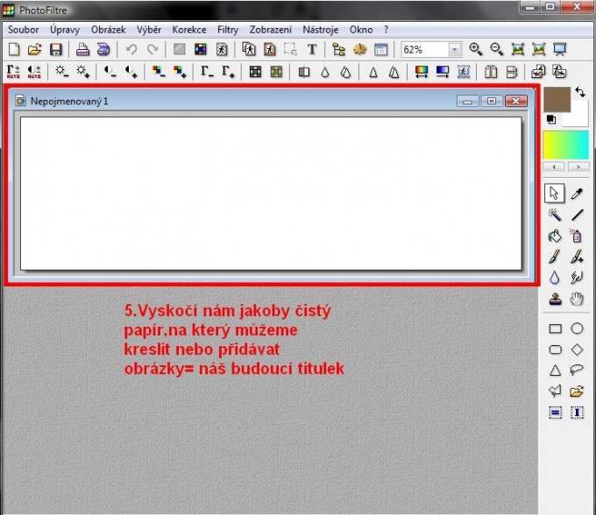Open the Výběr menu
The width and height of the screenshot is (596, 515).
pos(149,30)
